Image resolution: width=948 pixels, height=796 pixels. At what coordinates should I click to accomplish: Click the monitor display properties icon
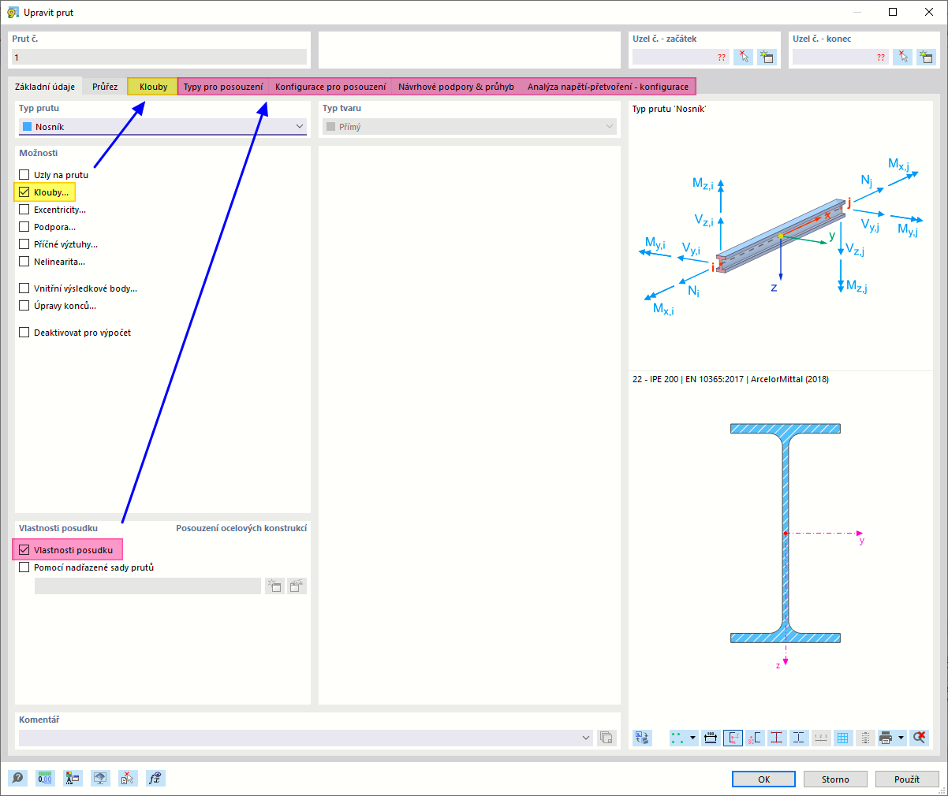point(100,779)
